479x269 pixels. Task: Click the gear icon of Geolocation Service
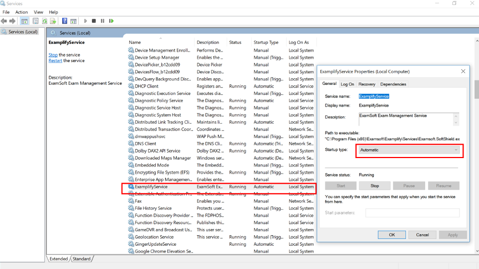(131, 237)
